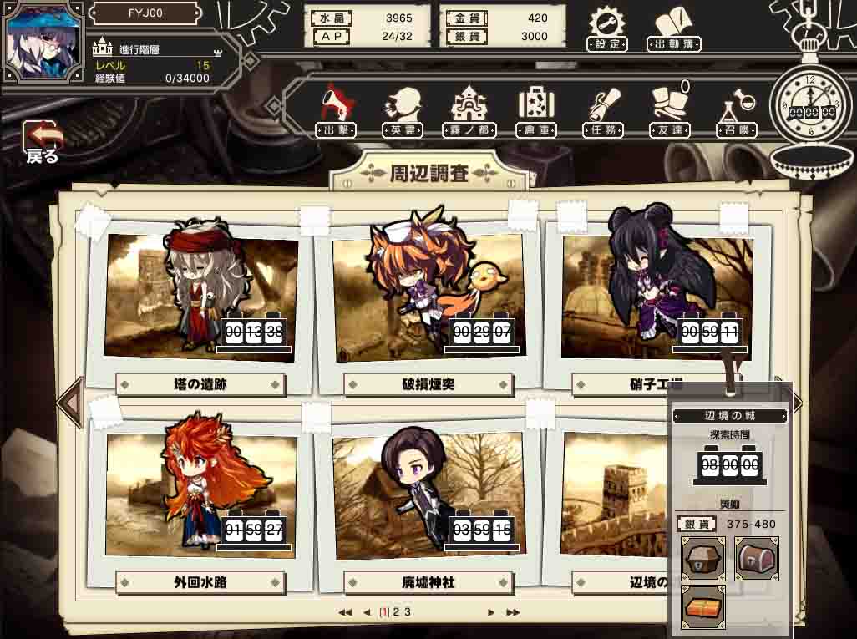Open the 設定 settings gear icon
Image resolution: width=857 pixels, height=639 pixels.
click(x=607, y=29)
